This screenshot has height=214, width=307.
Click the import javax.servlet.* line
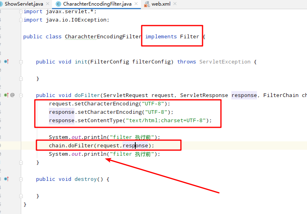tap(60, 12)
